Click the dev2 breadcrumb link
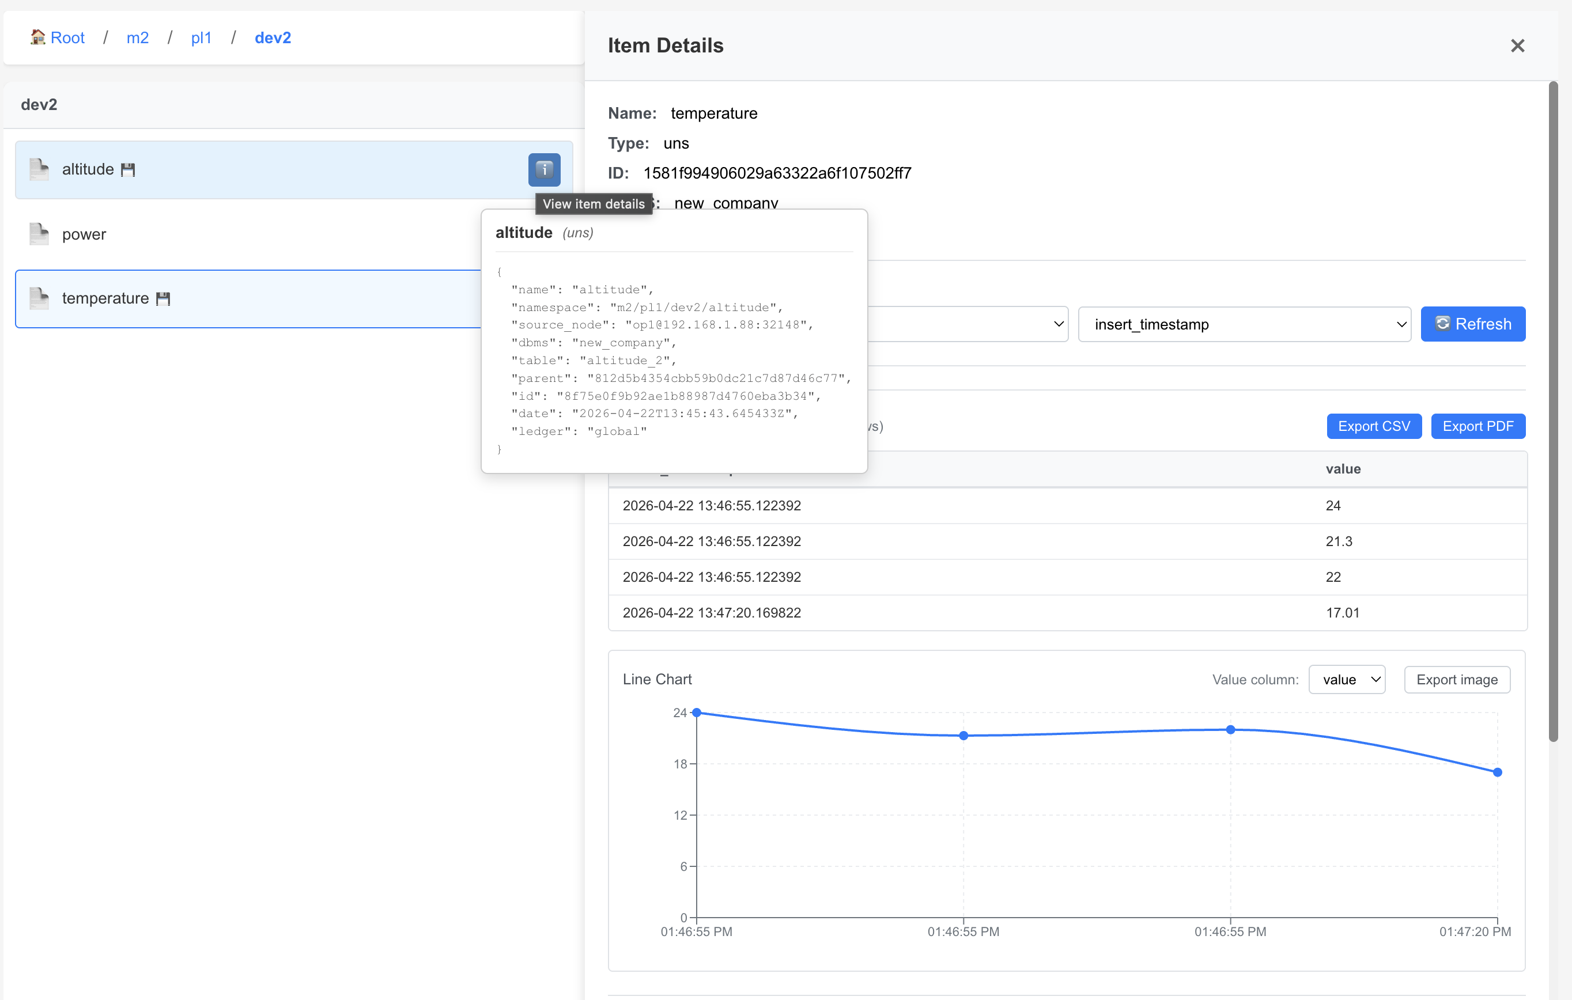The image size is (1572, 1000). click(273, 38)
